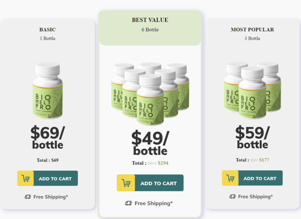
Task: Click the $69/bottle price text
Action: coord(48,137)
